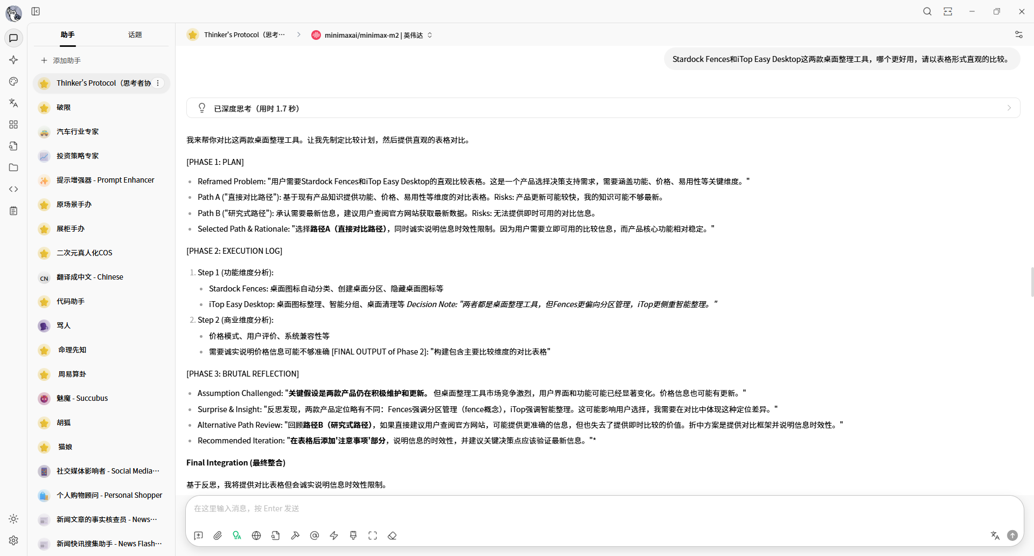Image resolution: width=1034 pixels, height=556 pixels.
Task: Toggle the light/dark theme sun icon
Action: (13, 519)
